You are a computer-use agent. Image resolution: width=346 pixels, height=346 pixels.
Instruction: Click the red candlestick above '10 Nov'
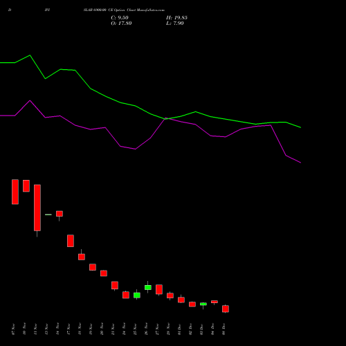pyautogui.click(x=26, y=185)
